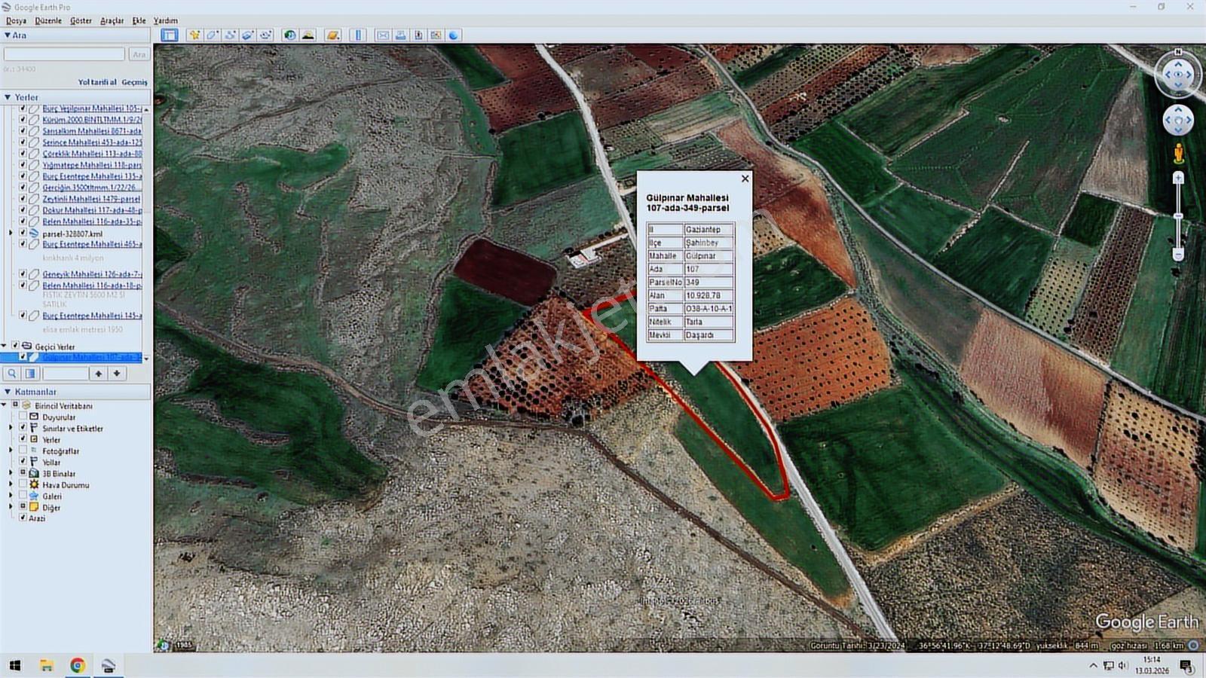Viewport: 1206px width, 678px height.
Task: Click the Save Image toolbar icon
Action: [x=418, y=35]
